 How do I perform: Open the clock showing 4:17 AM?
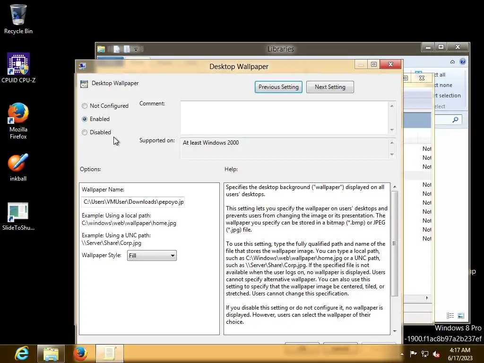(460, 354)
